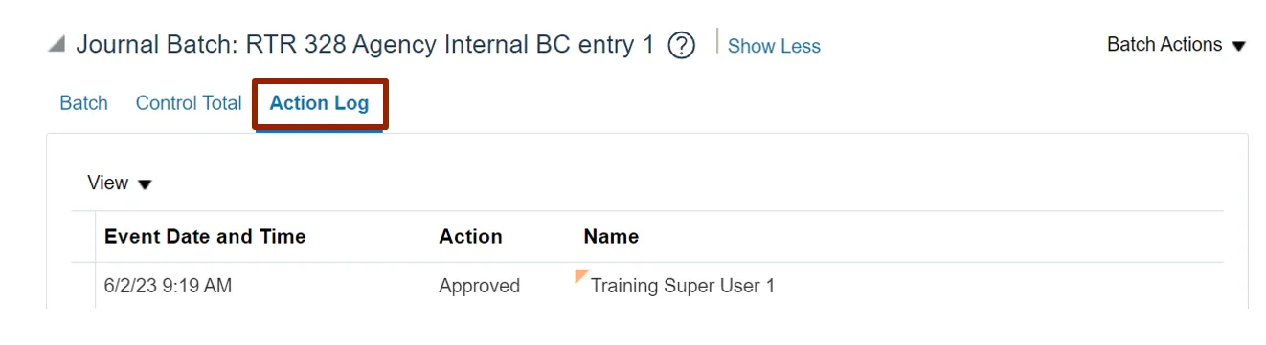Click the Approved action cell
The height and width of the screenshot is (345, 1266).
click(x=479, y=286)
